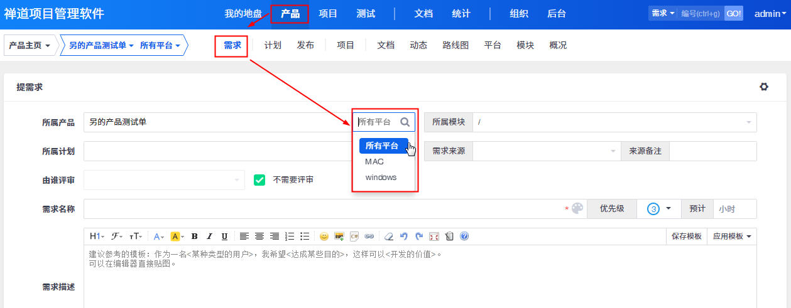This screenshot has width=791, height=308.
Task: Toggle bold formatting in editor
Action: click(x=195, y=236)
